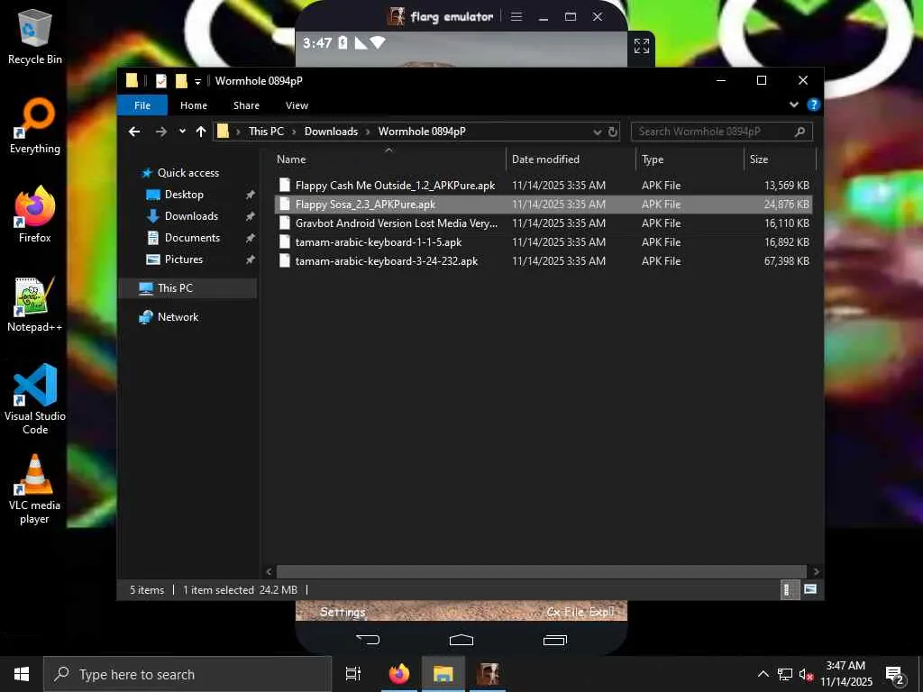Expand the ribbon with the chevron
This screenshot has width=923, height=692.
[x=793, y=105]
